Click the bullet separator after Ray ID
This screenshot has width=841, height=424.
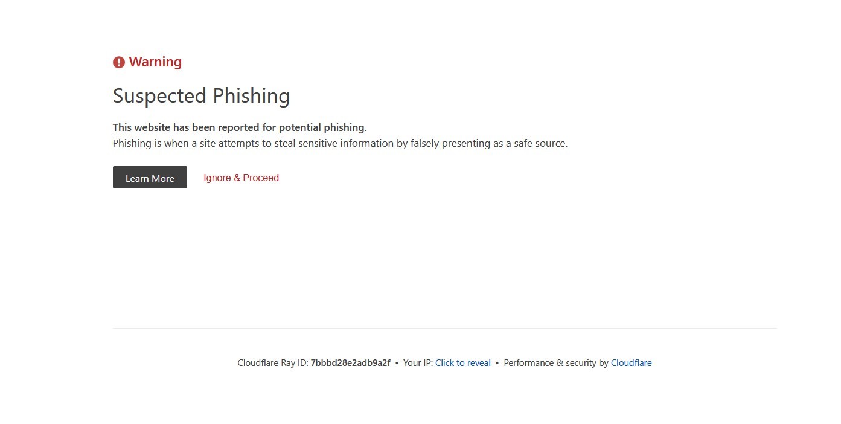point(397,363)
